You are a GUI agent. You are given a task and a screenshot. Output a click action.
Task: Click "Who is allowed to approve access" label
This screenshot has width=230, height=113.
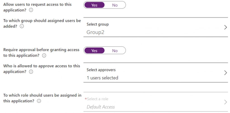click(x=41, y=66)
